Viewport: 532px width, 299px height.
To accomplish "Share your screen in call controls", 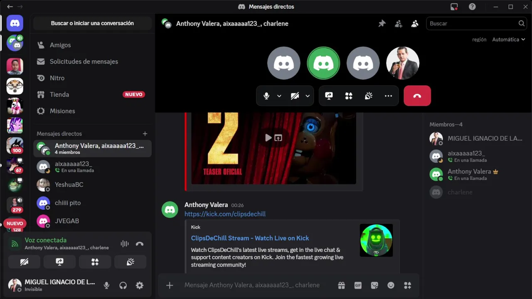I will pyautogui.click(x=329, y=96).
